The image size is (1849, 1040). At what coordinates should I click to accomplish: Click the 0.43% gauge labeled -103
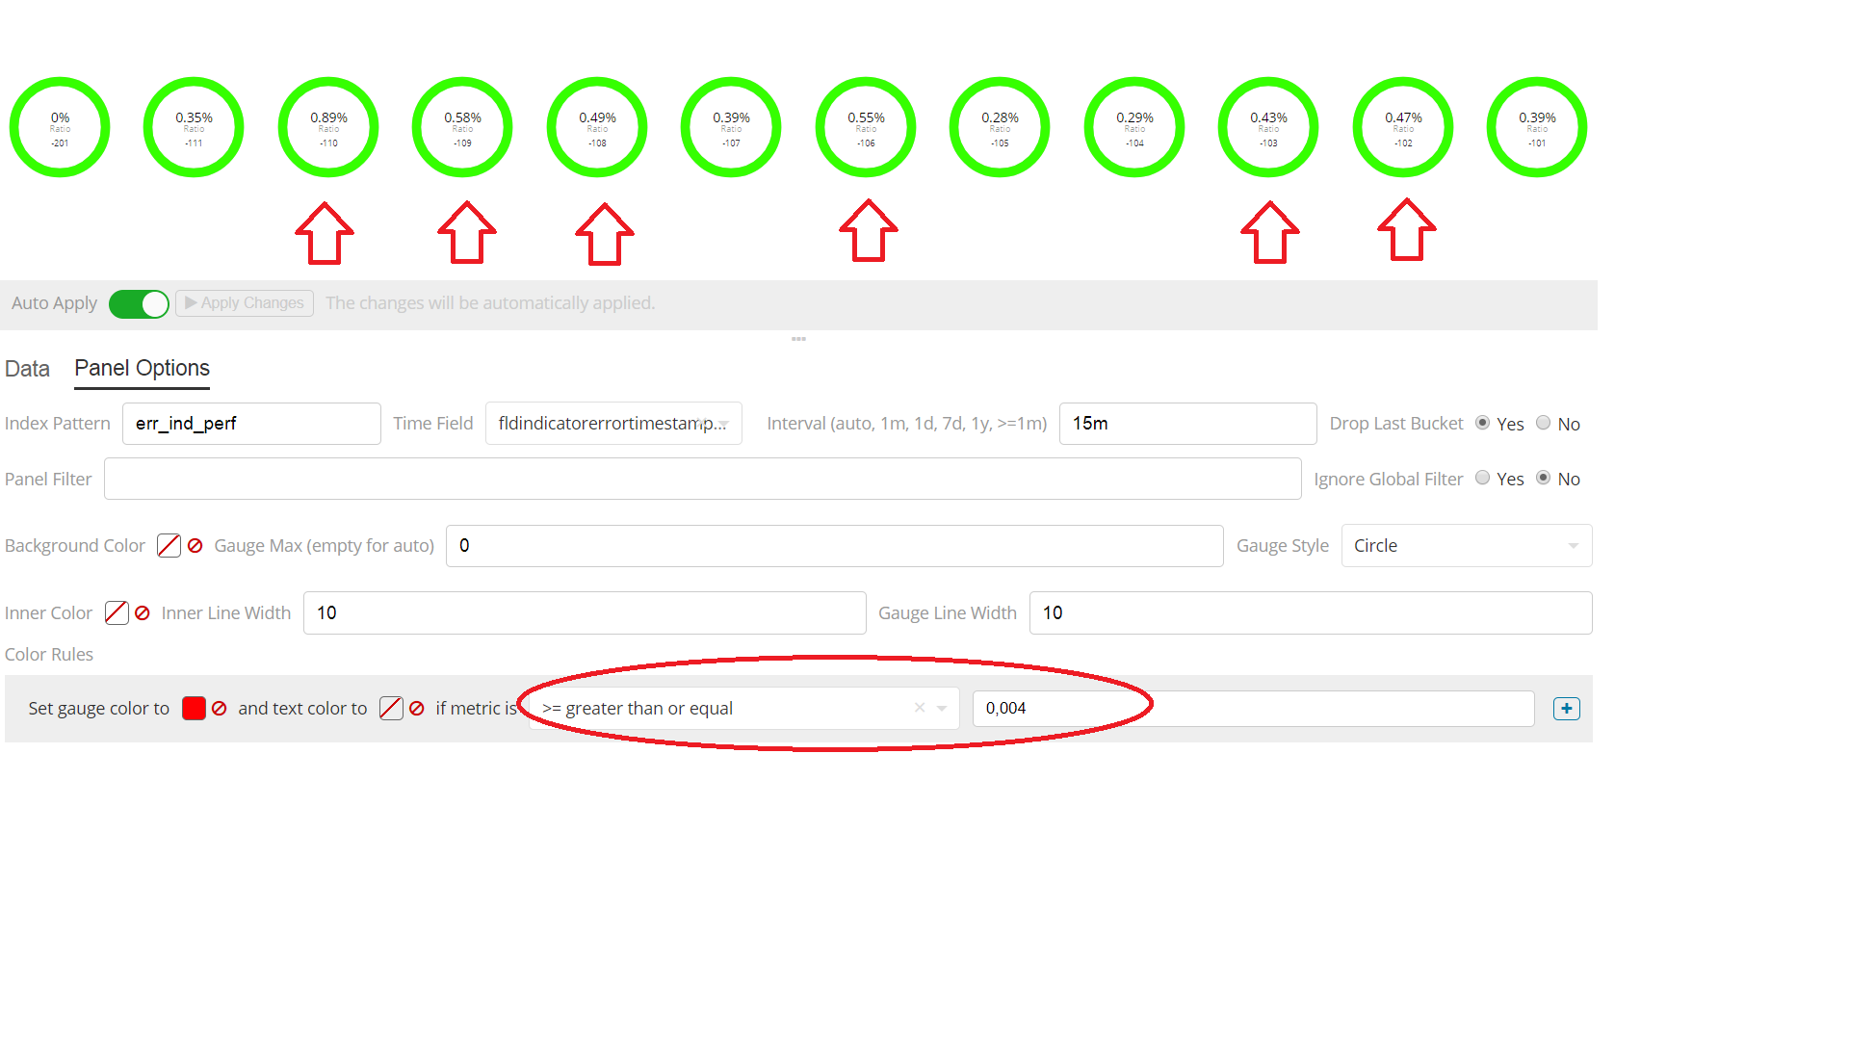pos(1268,127)
